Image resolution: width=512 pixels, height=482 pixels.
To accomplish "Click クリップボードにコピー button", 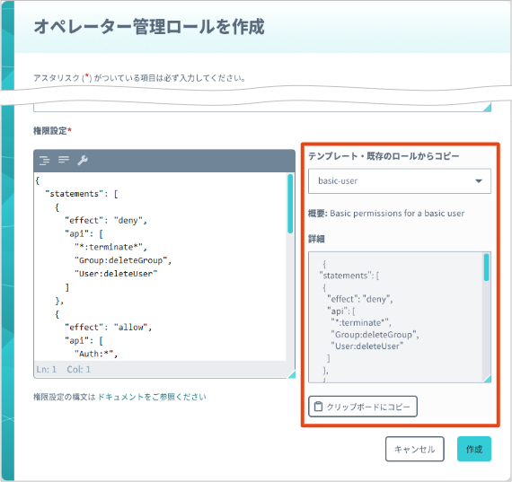I will (x=363, y=407).
